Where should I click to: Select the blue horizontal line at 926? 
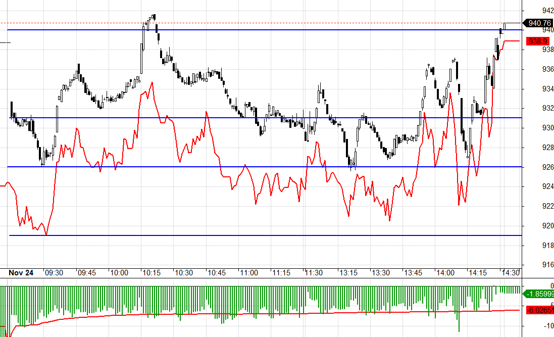[x=253, y=167]
